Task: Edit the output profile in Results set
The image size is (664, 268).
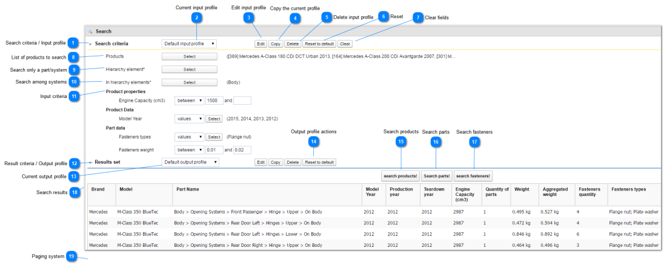Action: (x=261, y=162)
